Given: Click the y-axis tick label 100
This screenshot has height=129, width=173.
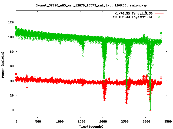Looking at the screenshot, I should (x=11, y=37).
